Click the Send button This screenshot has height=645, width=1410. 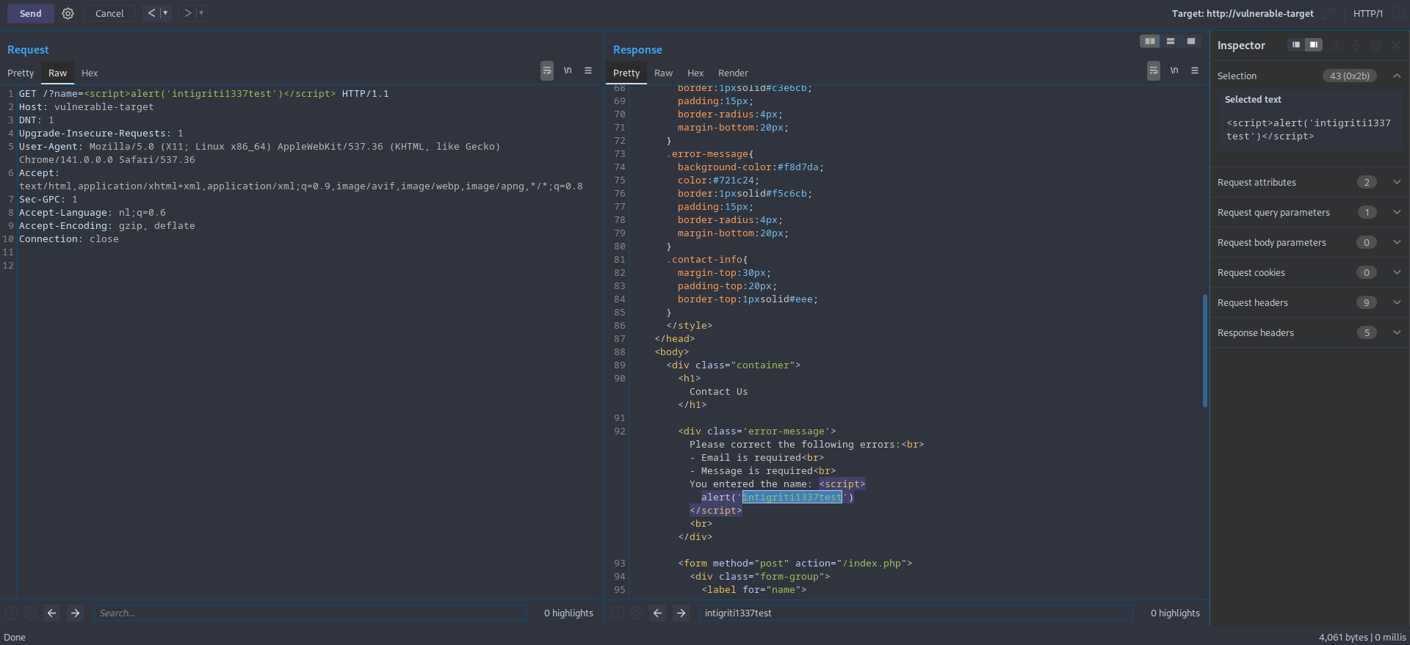(30, 13)
